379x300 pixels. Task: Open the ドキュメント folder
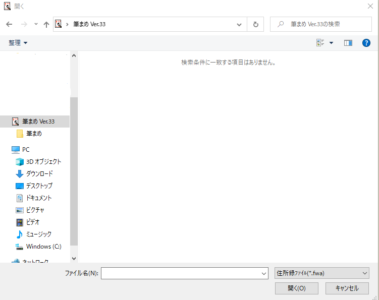click(35, 198)
